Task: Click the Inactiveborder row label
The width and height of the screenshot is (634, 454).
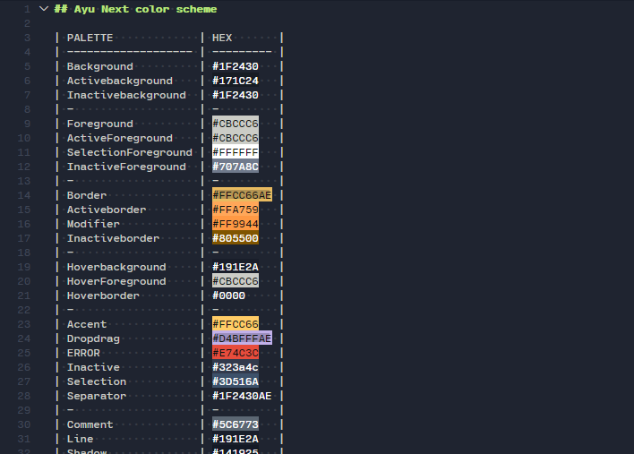Action: pos(113,238)
